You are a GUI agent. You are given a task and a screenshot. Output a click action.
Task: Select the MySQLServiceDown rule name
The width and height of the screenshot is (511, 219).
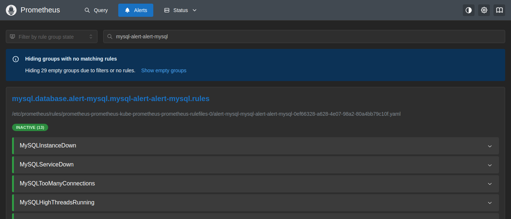point(47,165)
